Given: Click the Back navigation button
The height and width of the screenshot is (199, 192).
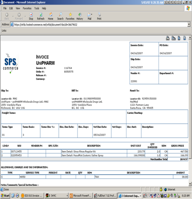Looking at the screenshot, I should point(7,16).
